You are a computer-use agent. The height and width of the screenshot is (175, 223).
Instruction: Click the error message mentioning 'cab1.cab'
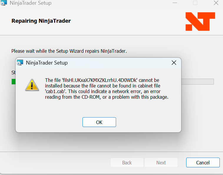click(107, 88)
